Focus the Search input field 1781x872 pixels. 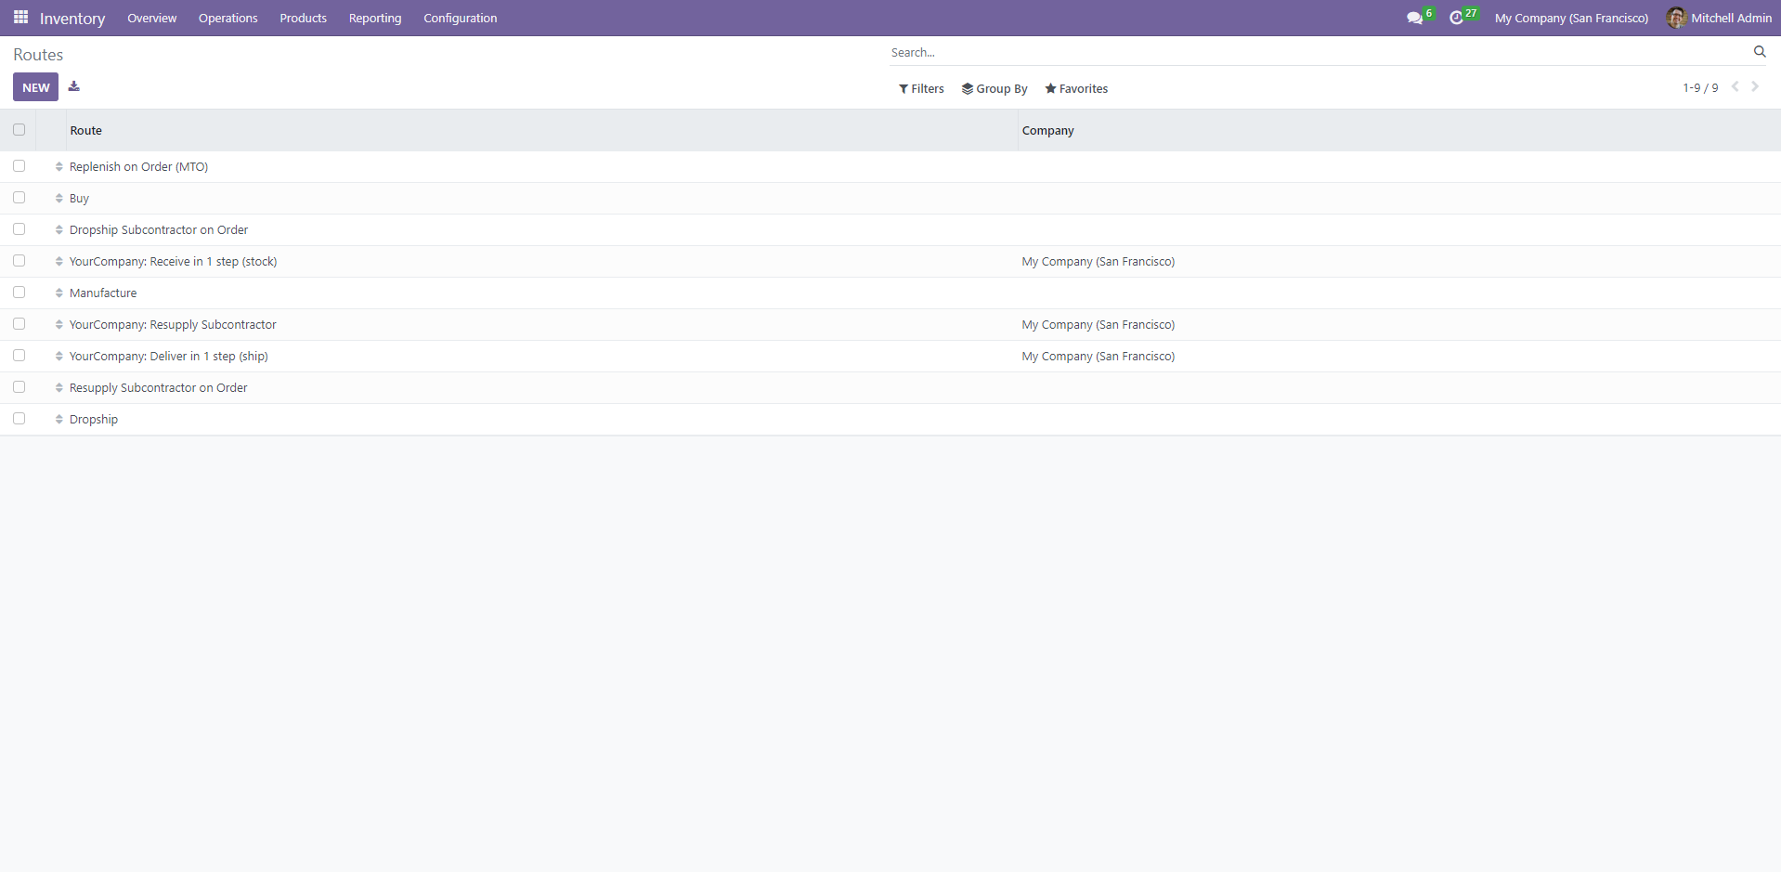(x=1319, y=53)
